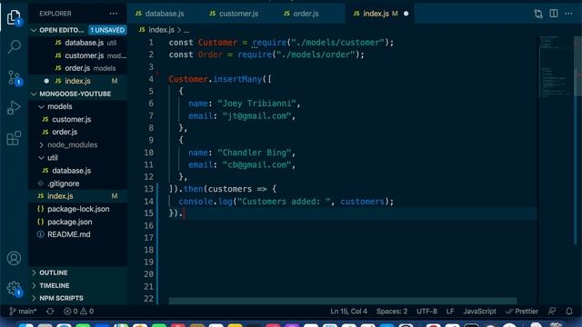
Task: Click the feedback icon in status bar
Action: [552, 312]
